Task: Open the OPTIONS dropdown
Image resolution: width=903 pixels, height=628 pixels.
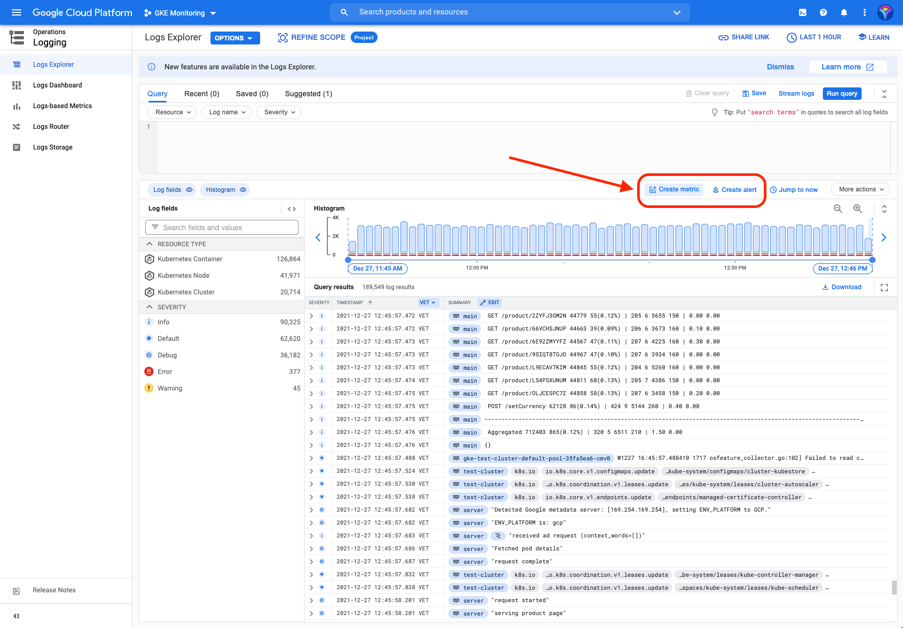Action: click(x=235, y=38)
